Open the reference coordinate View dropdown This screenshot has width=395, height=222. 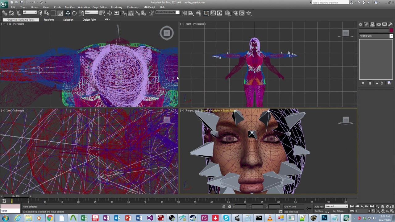(91, 12)
